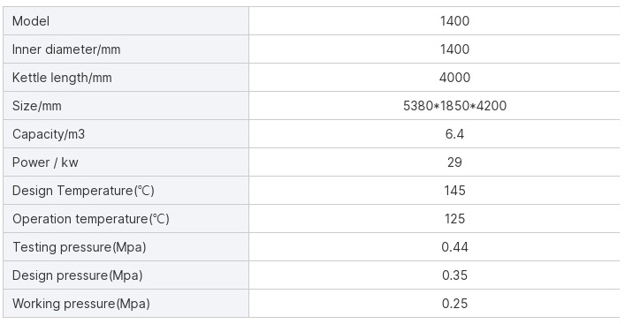Select the Model value 1400
Screen dimensions: 625x324
pos(454,20)
